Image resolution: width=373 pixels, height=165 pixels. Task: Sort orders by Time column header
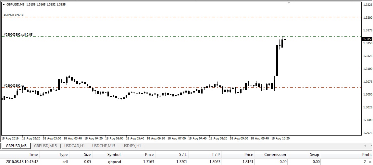[33, 155]
